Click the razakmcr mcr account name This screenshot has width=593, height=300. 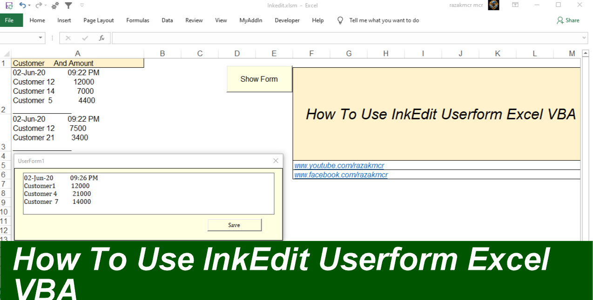[x=466, y=5]
